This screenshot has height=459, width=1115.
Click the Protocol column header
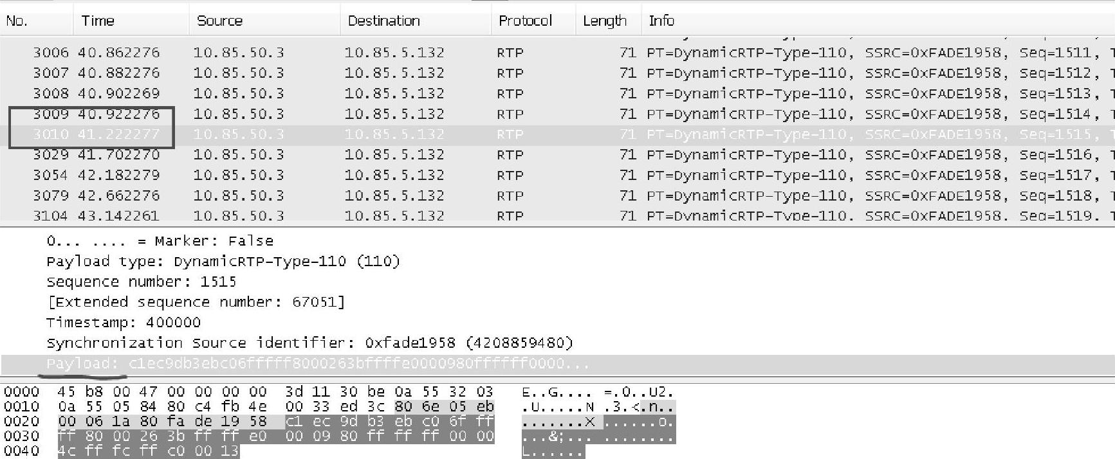tap(533, 21)
